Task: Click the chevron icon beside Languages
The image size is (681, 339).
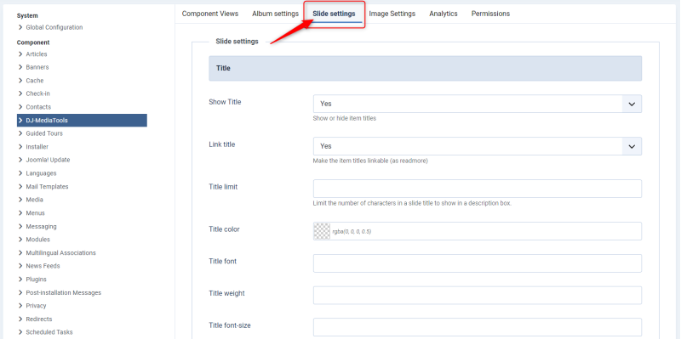Action: tap(20, 173)
